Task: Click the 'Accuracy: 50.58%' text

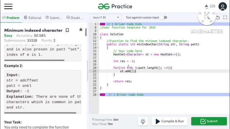Action: tap(31, 35)
